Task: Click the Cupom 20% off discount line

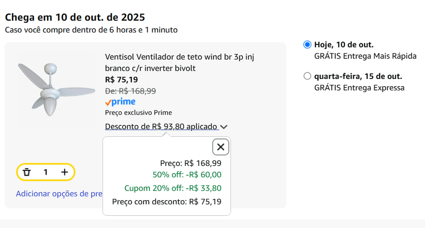Action: point(172,188)
